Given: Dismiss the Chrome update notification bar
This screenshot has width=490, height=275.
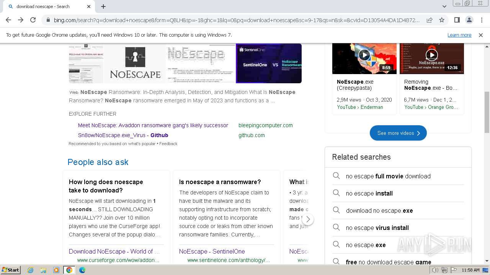Looking at the screenshot, I should (x=481, y=35).
